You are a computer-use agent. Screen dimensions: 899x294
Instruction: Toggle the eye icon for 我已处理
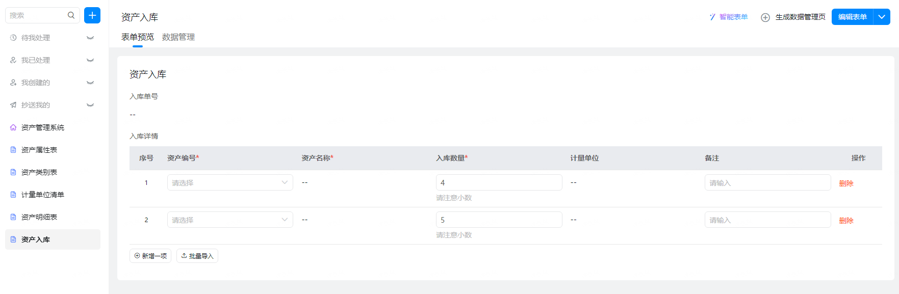(90, 60)
